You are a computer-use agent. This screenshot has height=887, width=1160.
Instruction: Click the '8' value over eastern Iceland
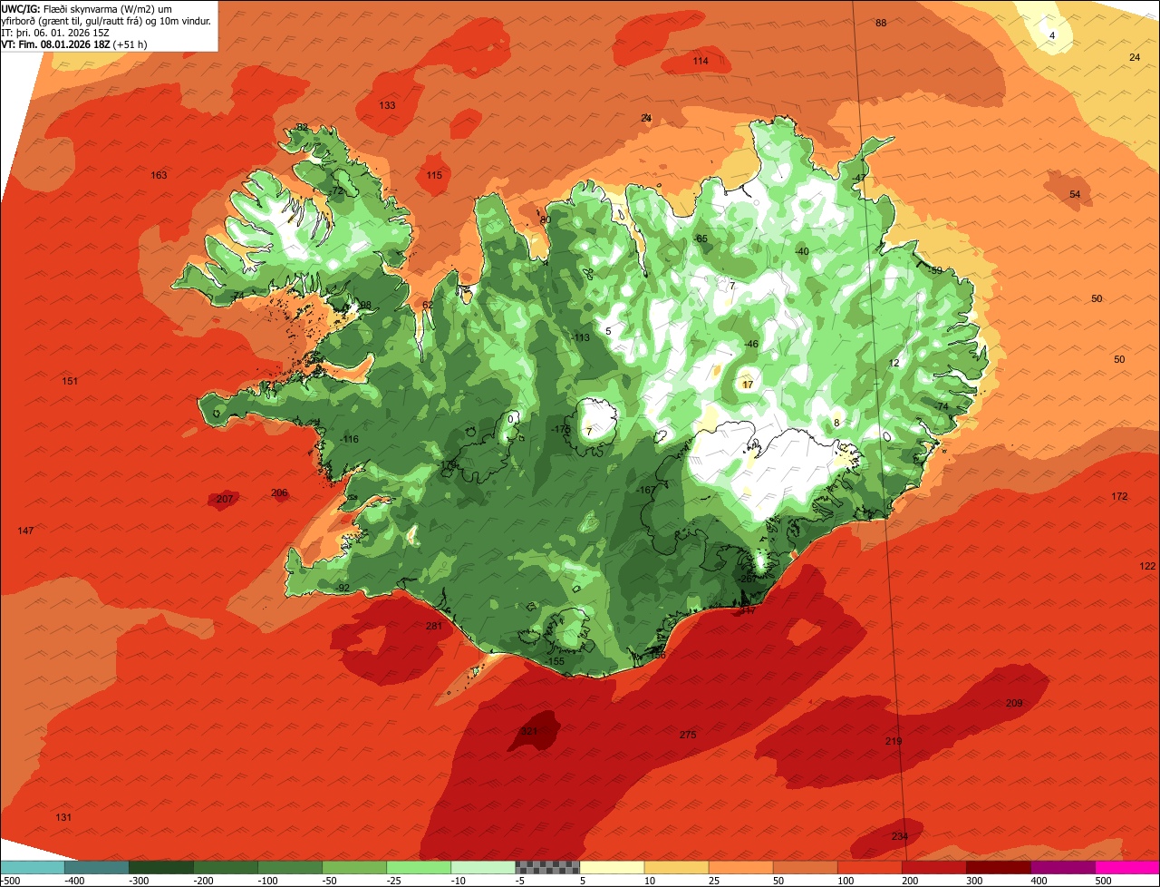[x=836, y=423]
